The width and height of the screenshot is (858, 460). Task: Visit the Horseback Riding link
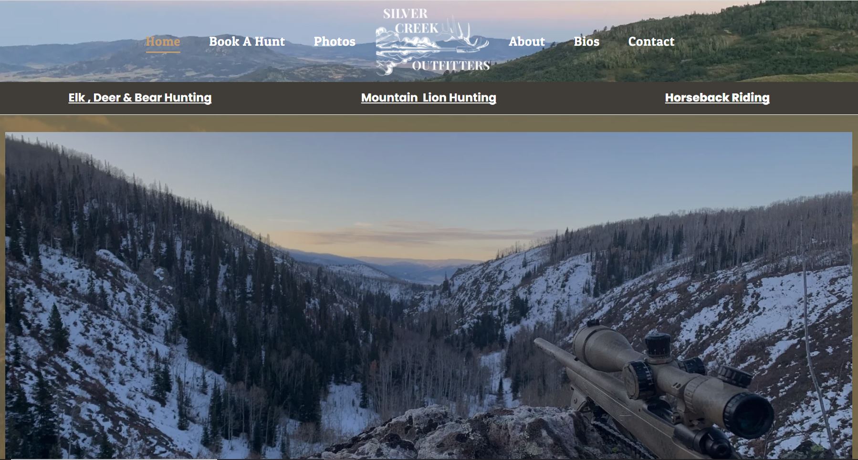pyautogui.click(x=717, y=98)
